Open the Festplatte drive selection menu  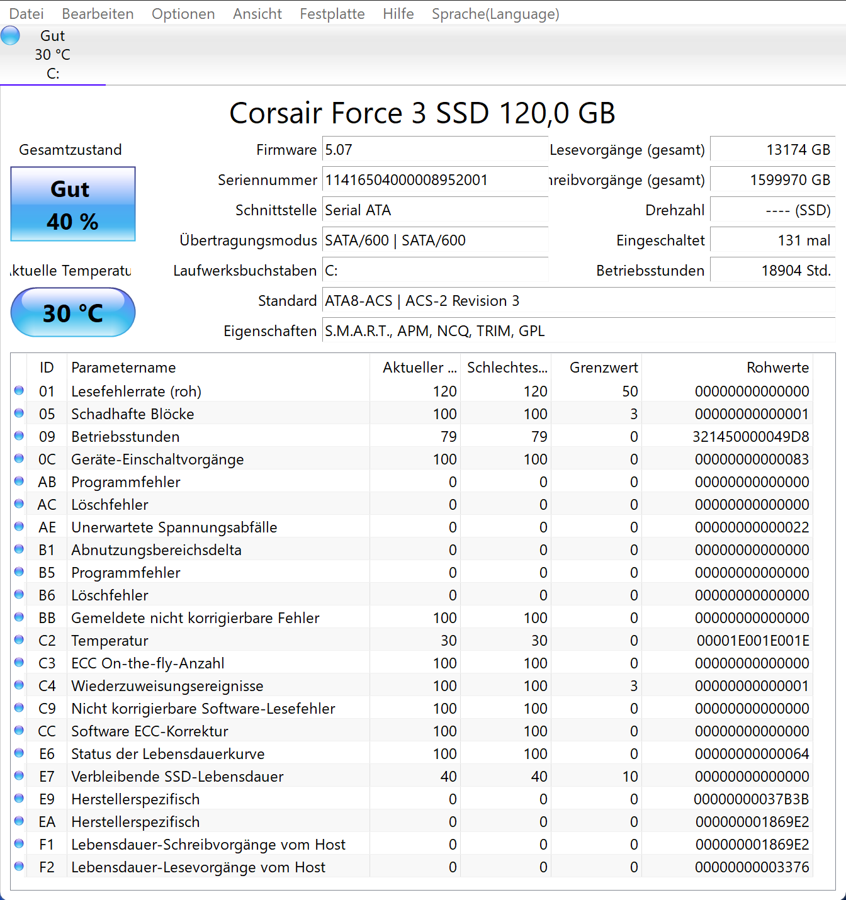332,13
